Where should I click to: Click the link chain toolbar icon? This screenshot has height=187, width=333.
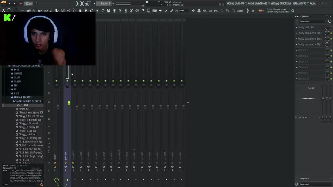point(172,11)
